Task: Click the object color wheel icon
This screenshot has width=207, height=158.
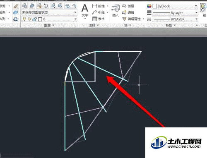Action: 149,6
